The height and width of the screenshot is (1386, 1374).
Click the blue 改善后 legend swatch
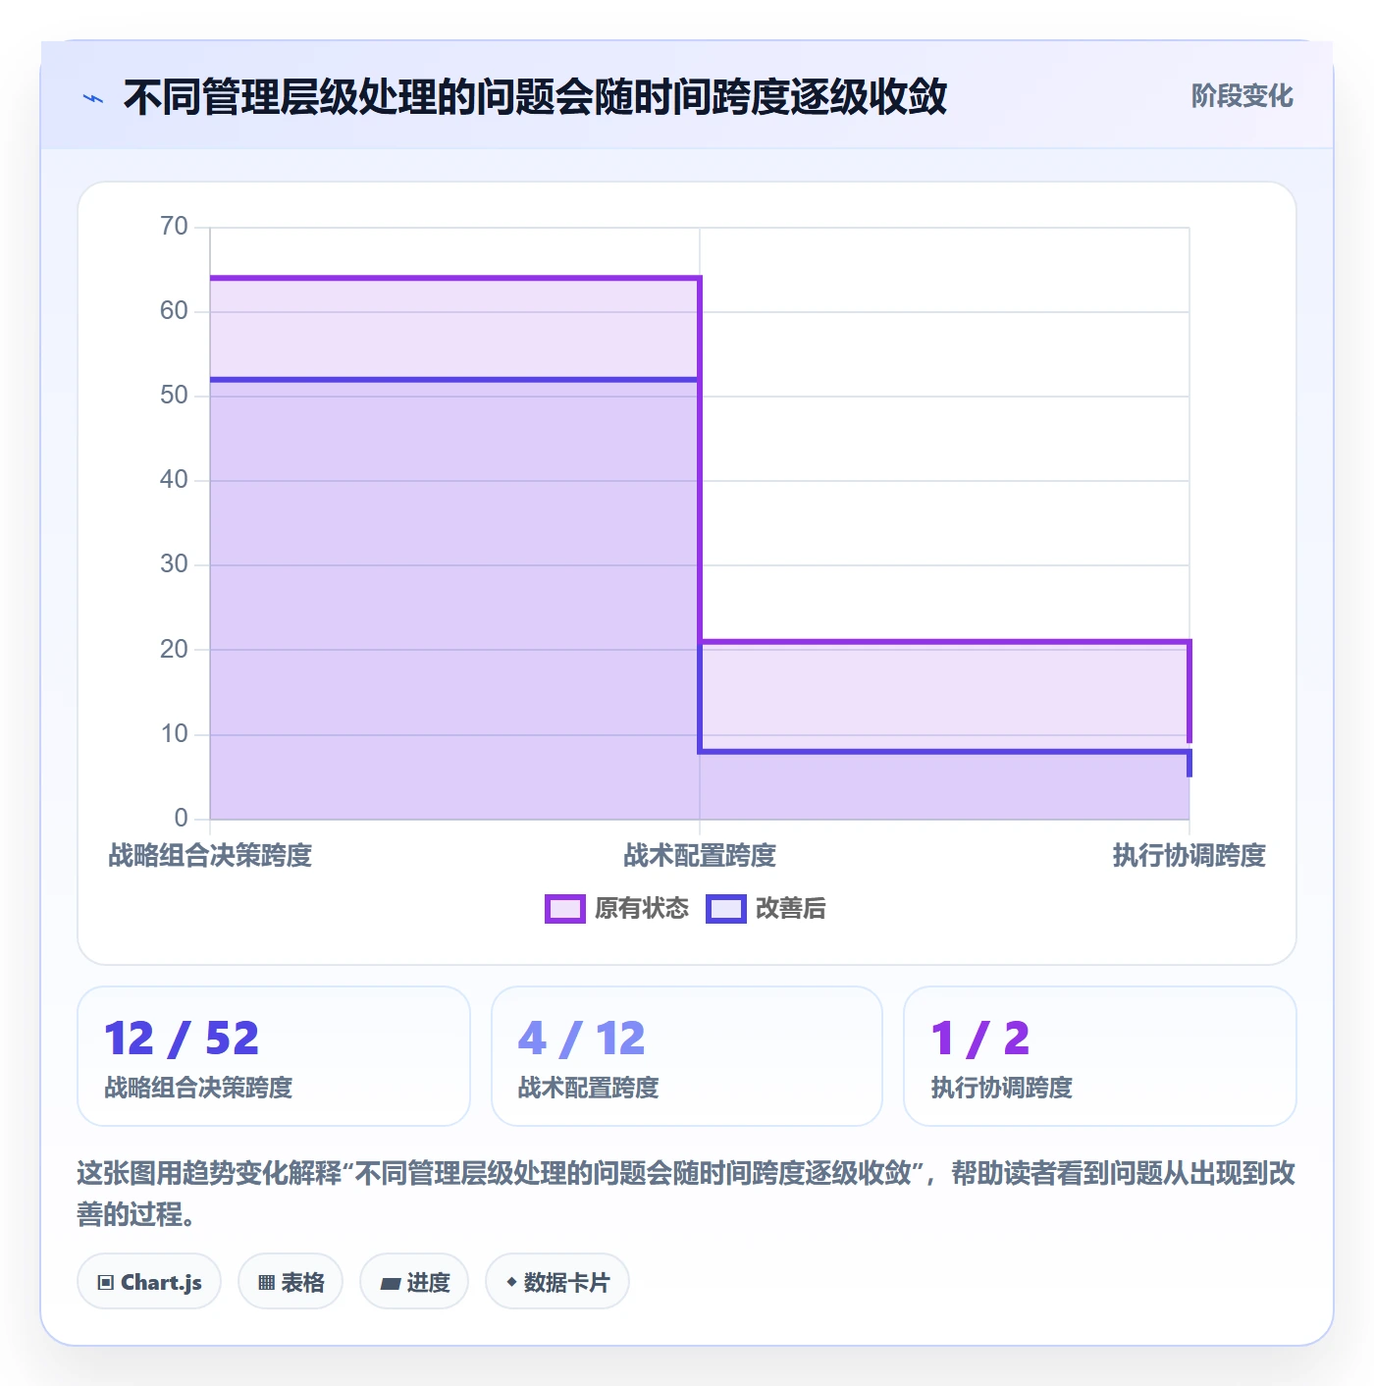pyautogui.click(x=726, y=909)
